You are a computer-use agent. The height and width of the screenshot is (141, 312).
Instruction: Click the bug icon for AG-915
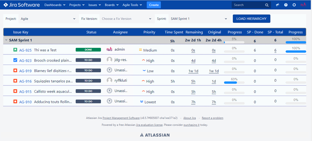pos(15,91)
